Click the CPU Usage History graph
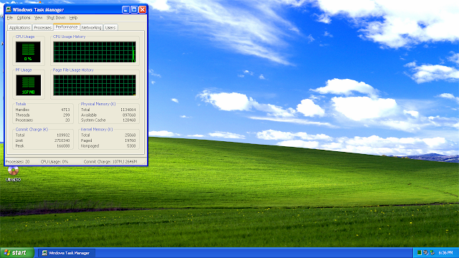 pyautogui.click(x=95, y=52)
